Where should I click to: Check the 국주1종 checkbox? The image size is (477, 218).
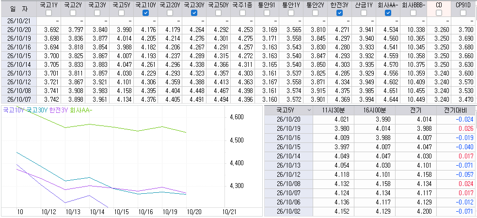(x=242, y=13)
